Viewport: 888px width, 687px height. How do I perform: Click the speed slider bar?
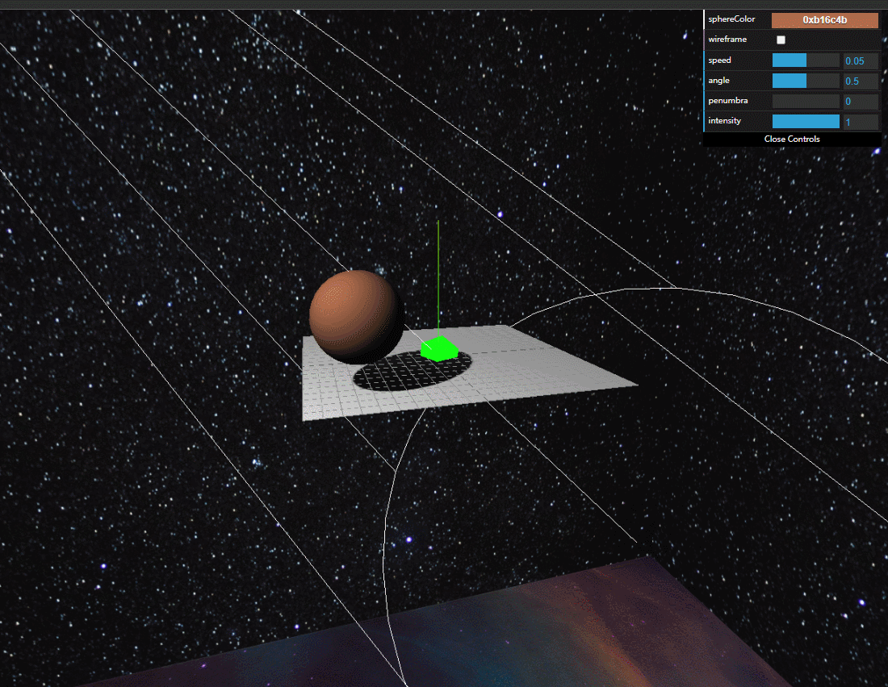pyautogui.click(x=806, y=60)
